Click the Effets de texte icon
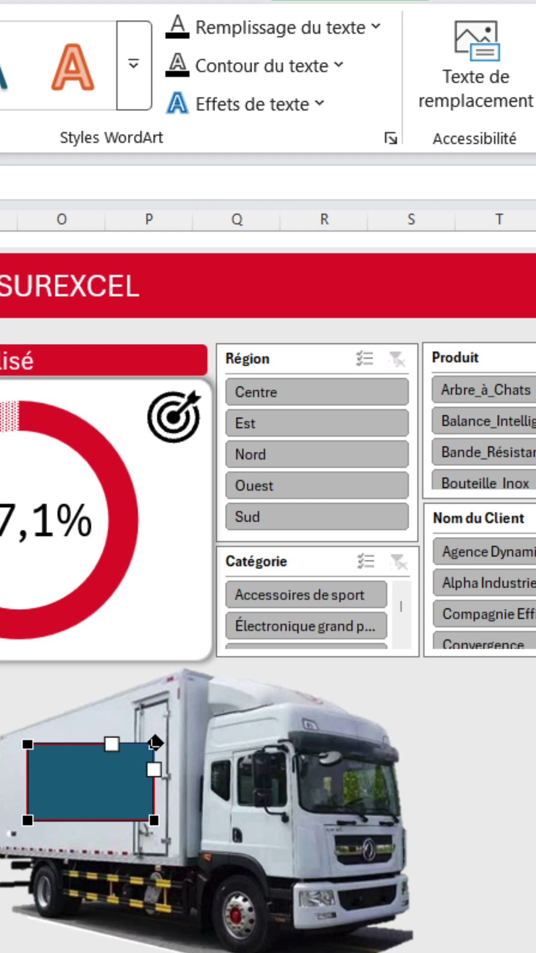Viewport: 536px width, 953px height. click(x=177, y=103)
